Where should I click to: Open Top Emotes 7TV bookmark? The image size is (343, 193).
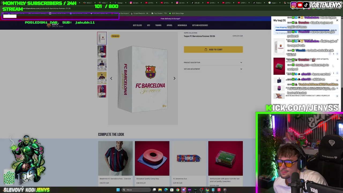tap(159, 13)
